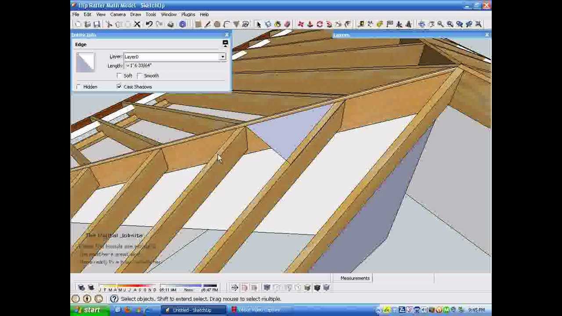Select the Orbit camera tool
The width and height of the screenshot is (562, 316).
tap(421, 24)
